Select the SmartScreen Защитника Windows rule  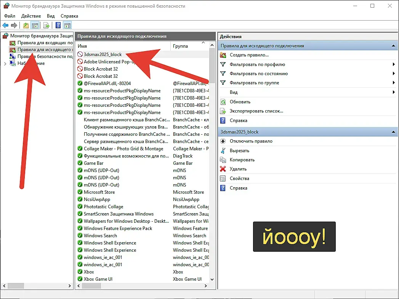coord(119,214)
